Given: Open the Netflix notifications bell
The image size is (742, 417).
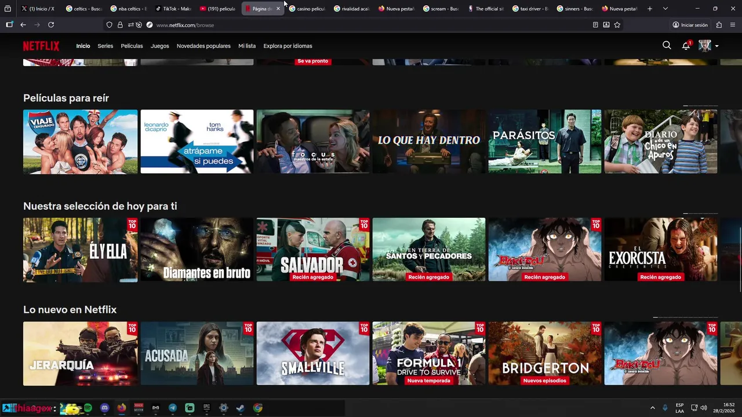Looking at the screenshot, I should (x=686, y=46).
